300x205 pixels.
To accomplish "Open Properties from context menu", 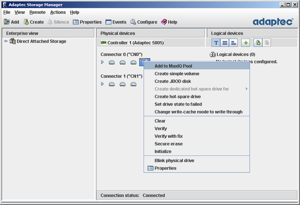I will (197, 168).
